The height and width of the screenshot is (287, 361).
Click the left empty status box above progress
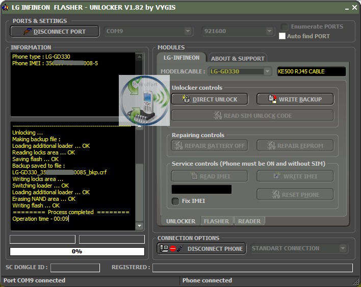pyautogui.click(x=43, y=239)
